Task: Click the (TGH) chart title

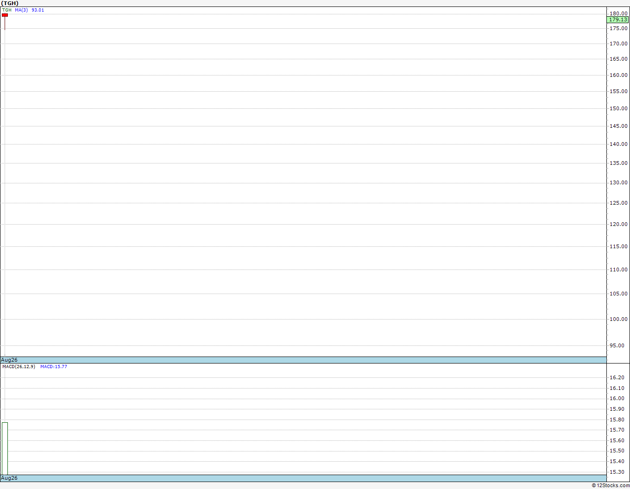Action: pos(10,3)
